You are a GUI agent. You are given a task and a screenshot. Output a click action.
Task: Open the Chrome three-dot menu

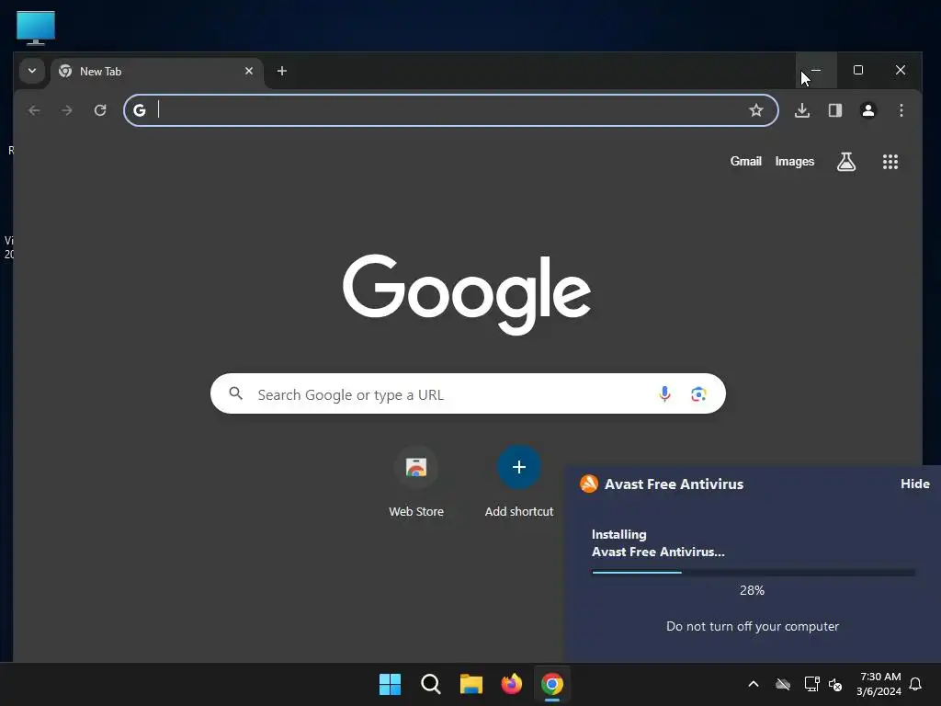(x=901, y=110)
